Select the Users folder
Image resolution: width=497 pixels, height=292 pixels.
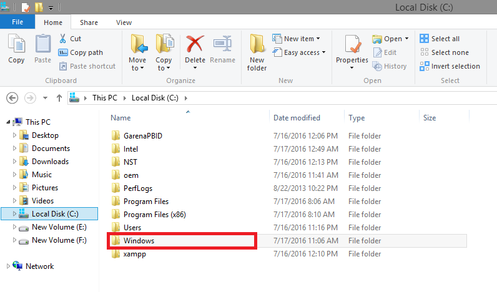[x=132, y=228]
